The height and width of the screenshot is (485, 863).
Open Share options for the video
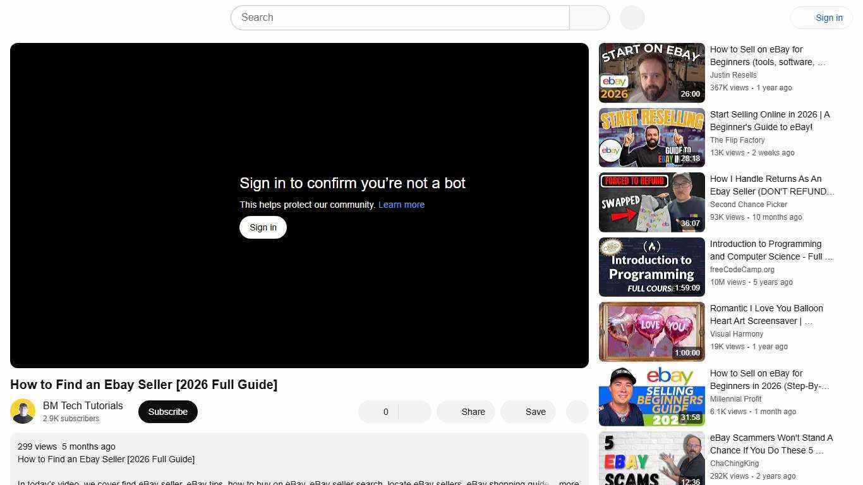tap(466, 411)
